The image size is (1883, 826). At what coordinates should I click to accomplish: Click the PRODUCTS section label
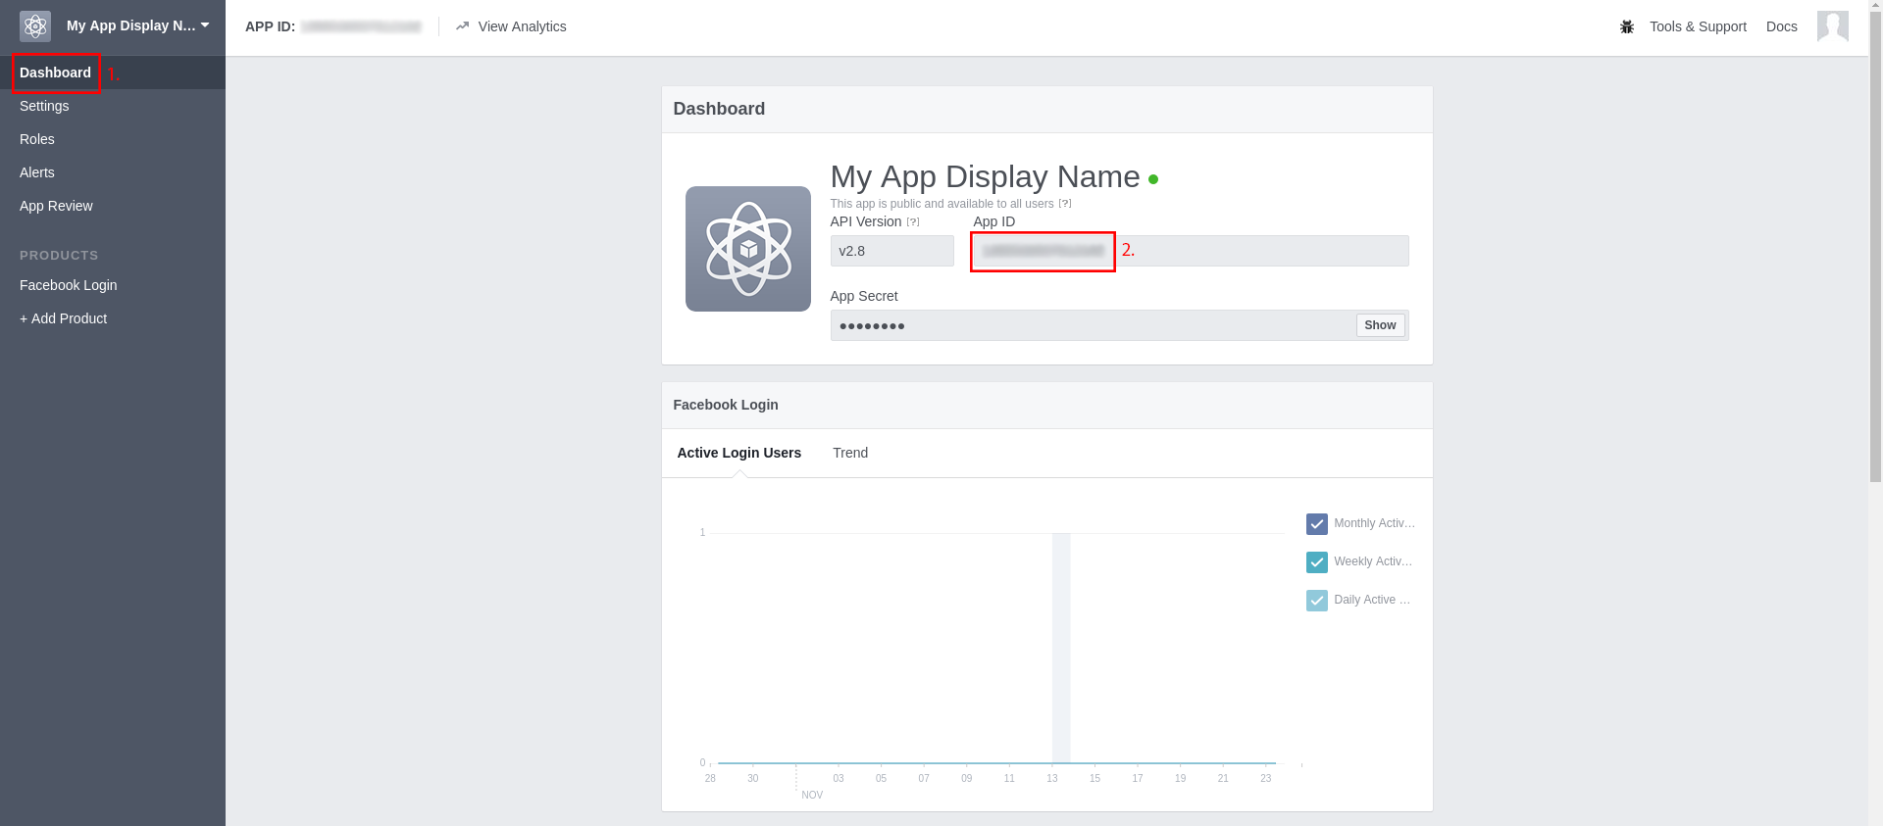(59, 255)
